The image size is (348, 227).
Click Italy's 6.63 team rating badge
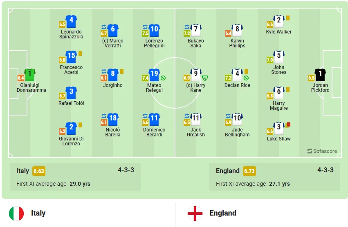[39, 171]
